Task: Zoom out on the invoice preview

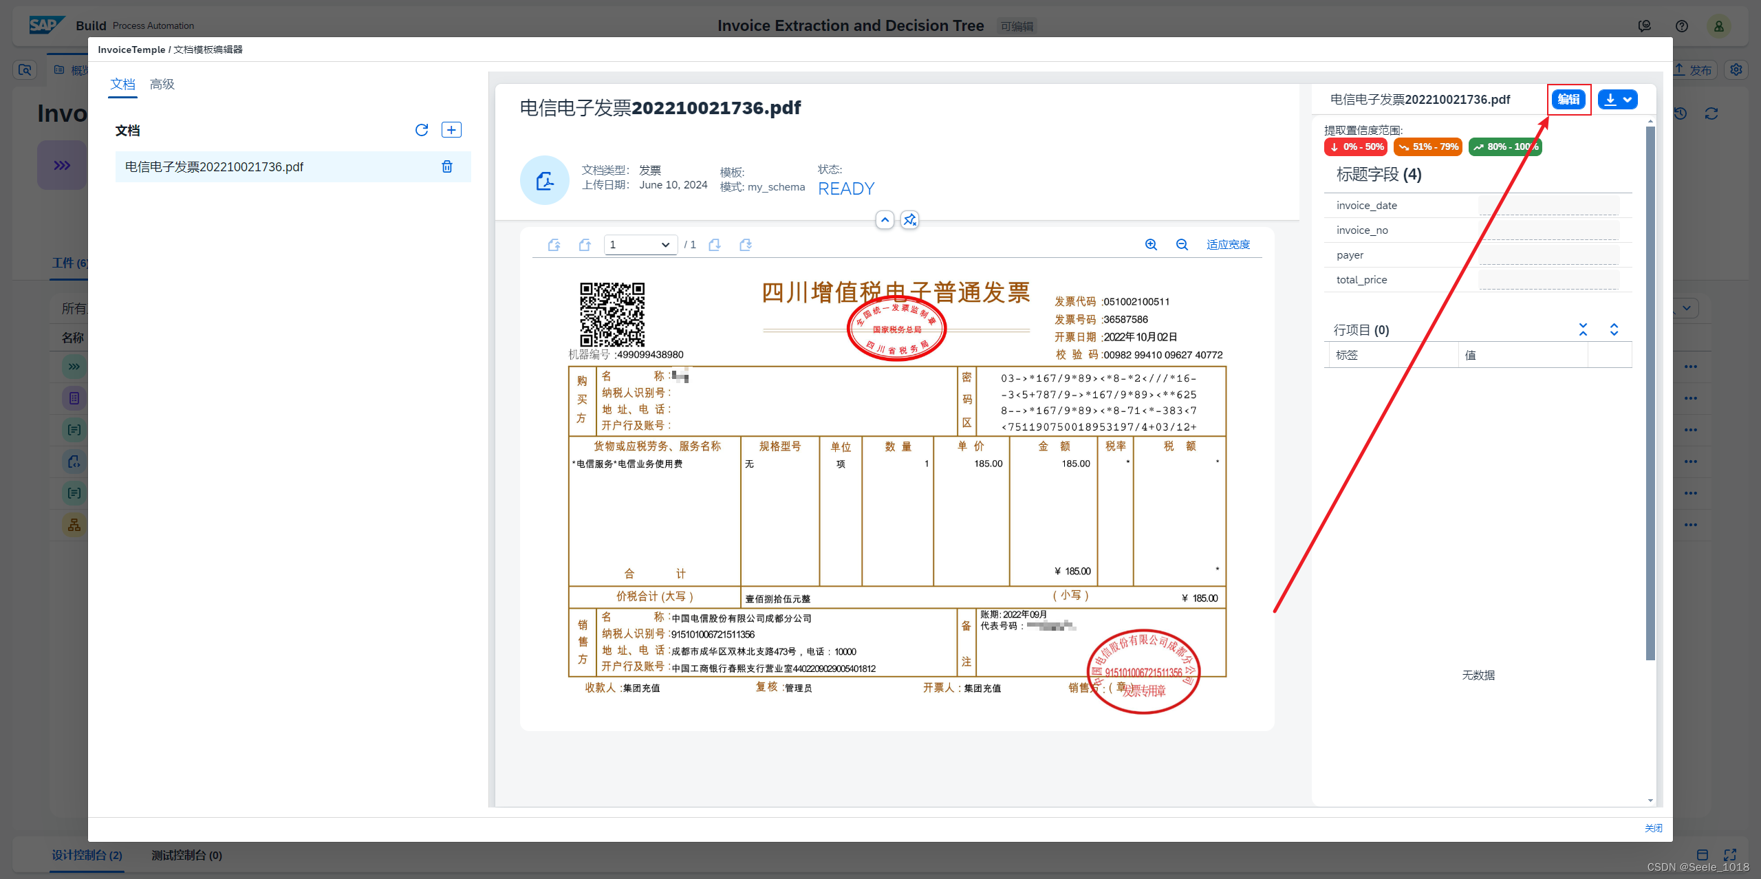Action: [x=1182, y=245]
